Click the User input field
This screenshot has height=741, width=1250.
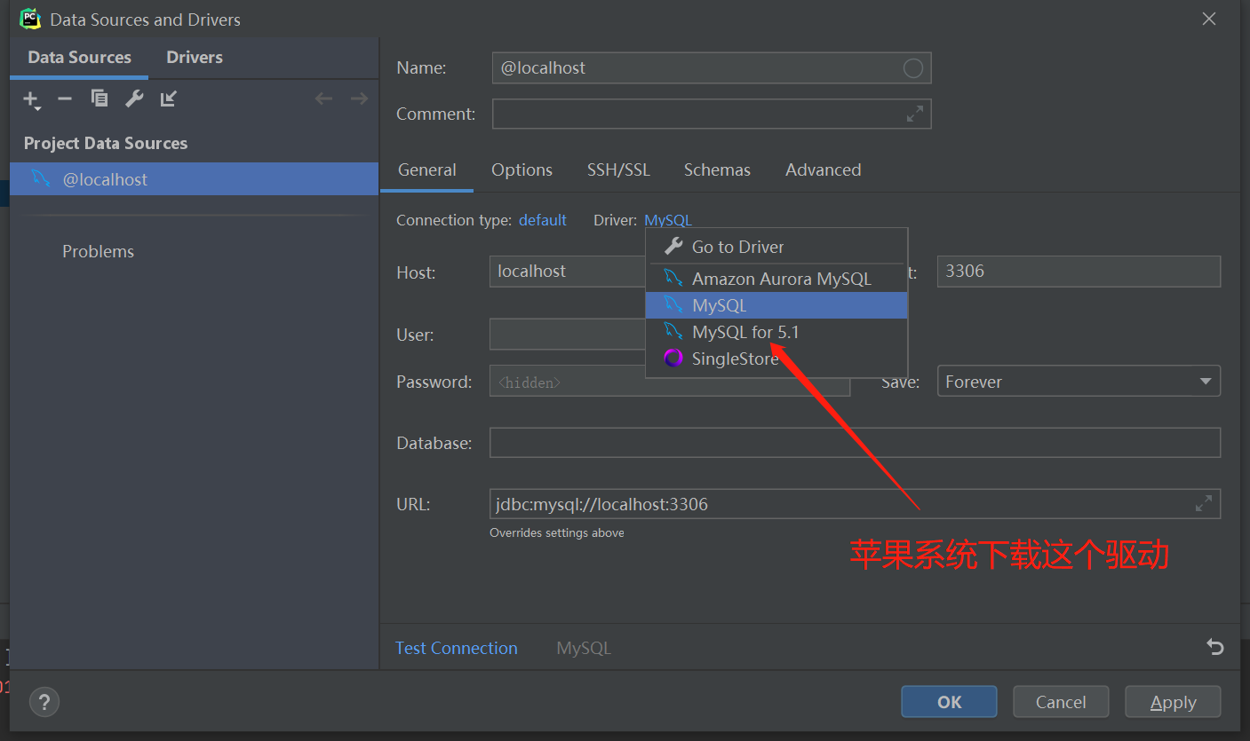pos(569,335)
